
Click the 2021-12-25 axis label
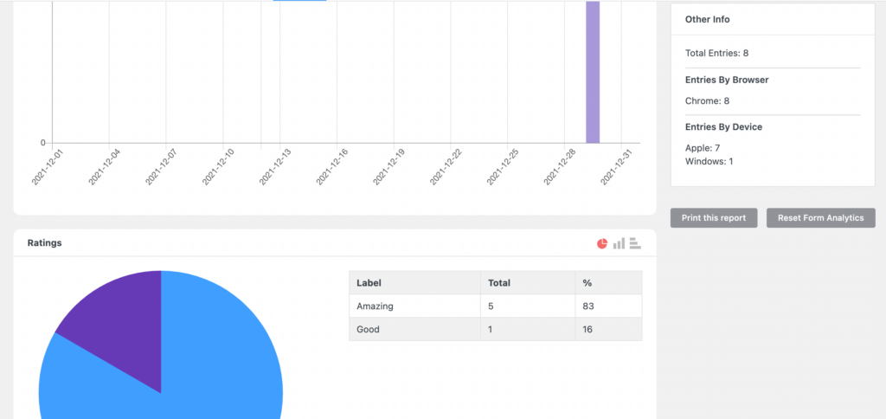[501, 167]
